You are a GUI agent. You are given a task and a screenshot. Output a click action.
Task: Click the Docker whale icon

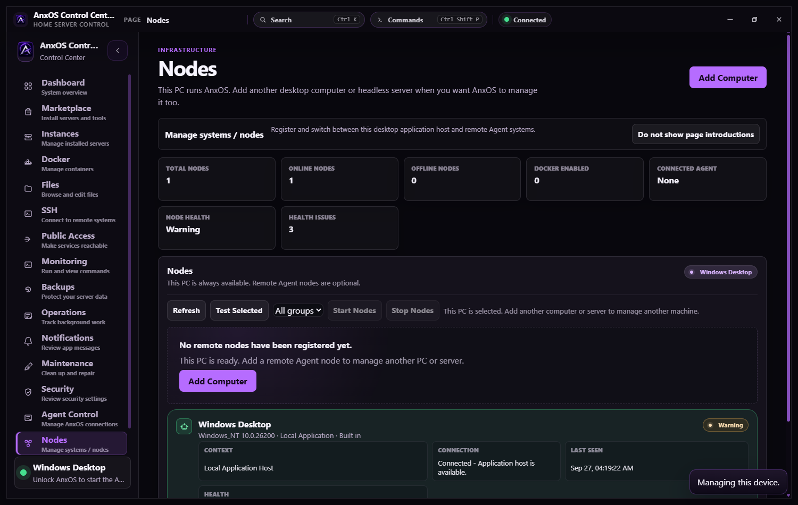point(28,163)
